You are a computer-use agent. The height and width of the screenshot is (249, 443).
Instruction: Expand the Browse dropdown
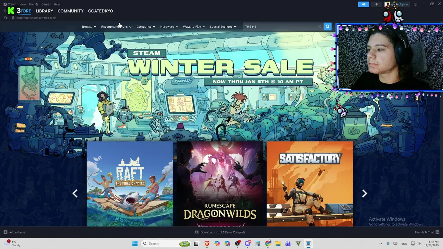tap(89, 27)
